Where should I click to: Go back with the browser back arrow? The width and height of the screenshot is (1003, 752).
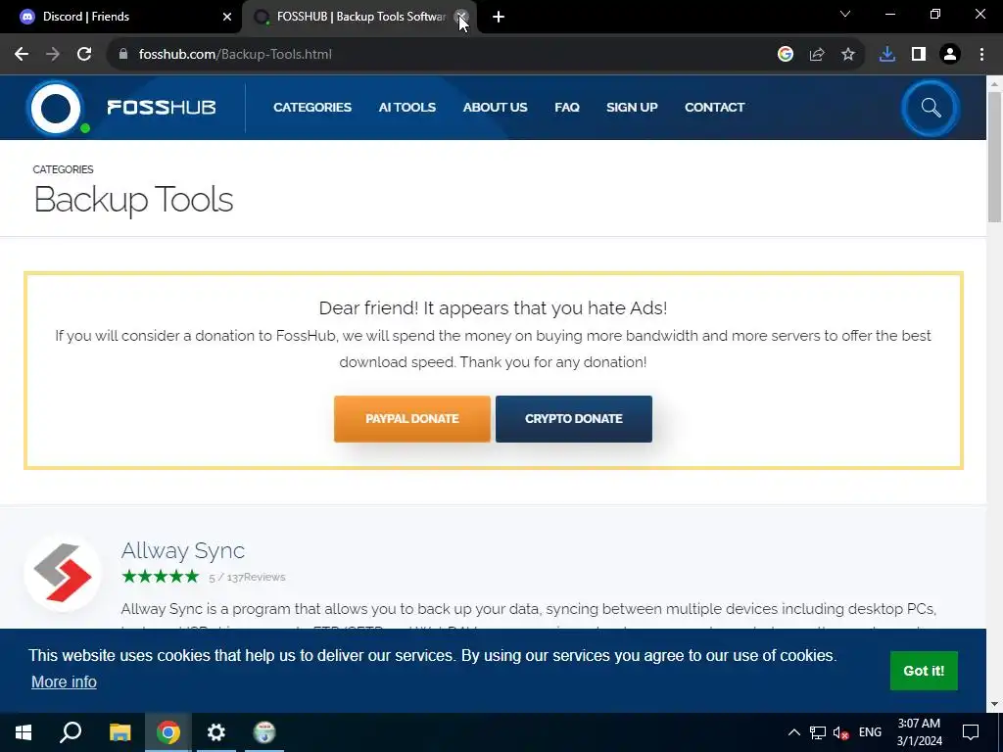point(22,55)
